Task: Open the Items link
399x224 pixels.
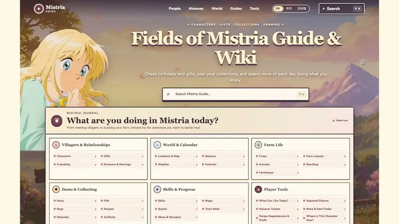Action: (x=75, y=201)
